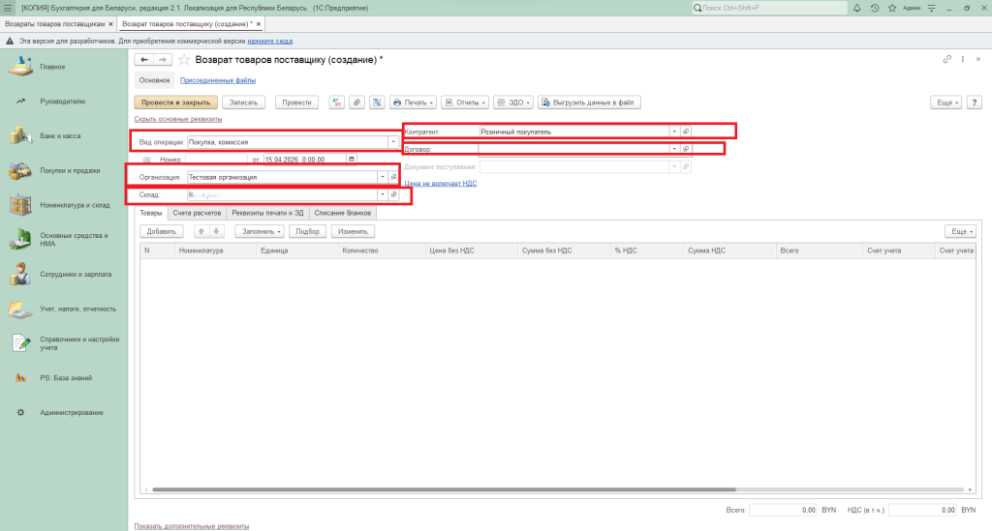The width and height of the screenshot is (992, 531).
Task: Star this document as favorite in header
Action: 184,60
